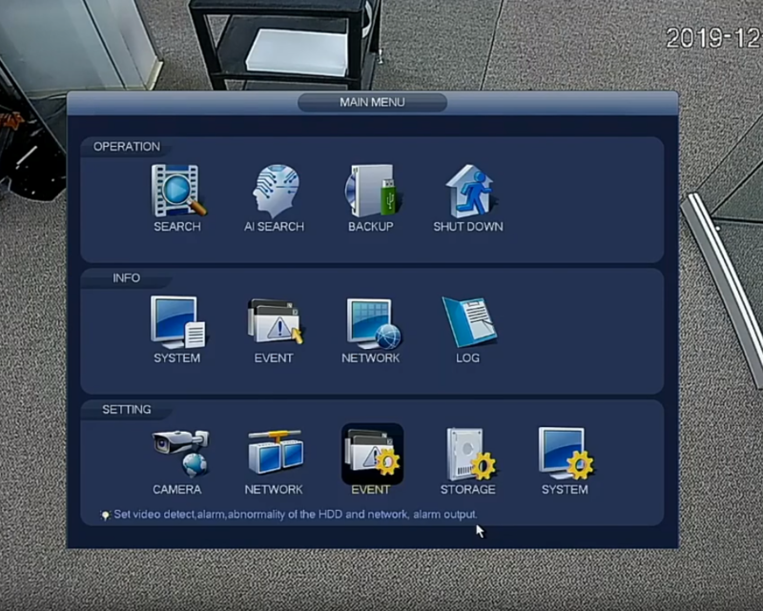Open the Search playback icon under Operation
Image resolution: width=763 pixels, height=611 pixels.
click(178, 191)
